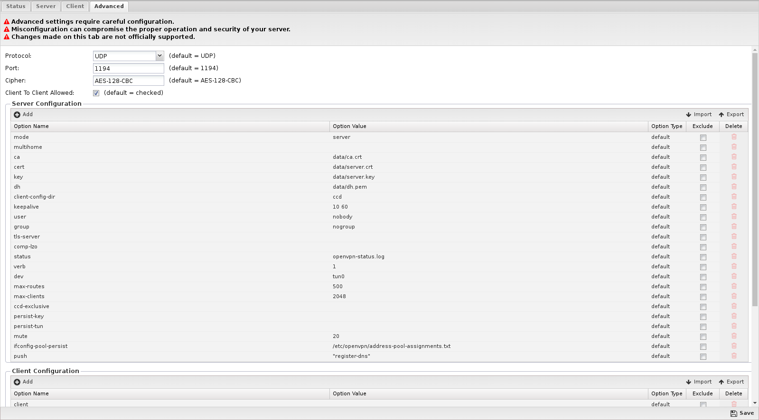759x420 pixels.
Task: Click the scrollbar up arrow
Action: pyautogui.click(x=755, y=49)
